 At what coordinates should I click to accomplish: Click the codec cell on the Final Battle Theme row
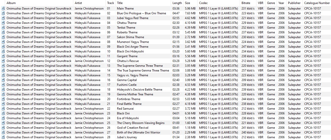click(219, 104)
